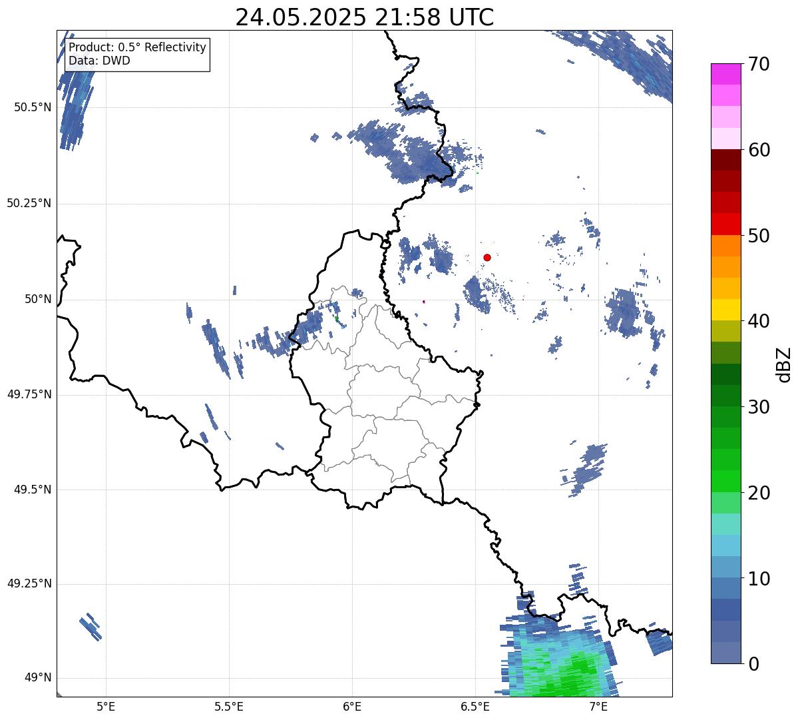Viewport: 800px width, 720px height.
Task: Click the "dBZ" colorbar axis label
Action: tap(785, 364)
